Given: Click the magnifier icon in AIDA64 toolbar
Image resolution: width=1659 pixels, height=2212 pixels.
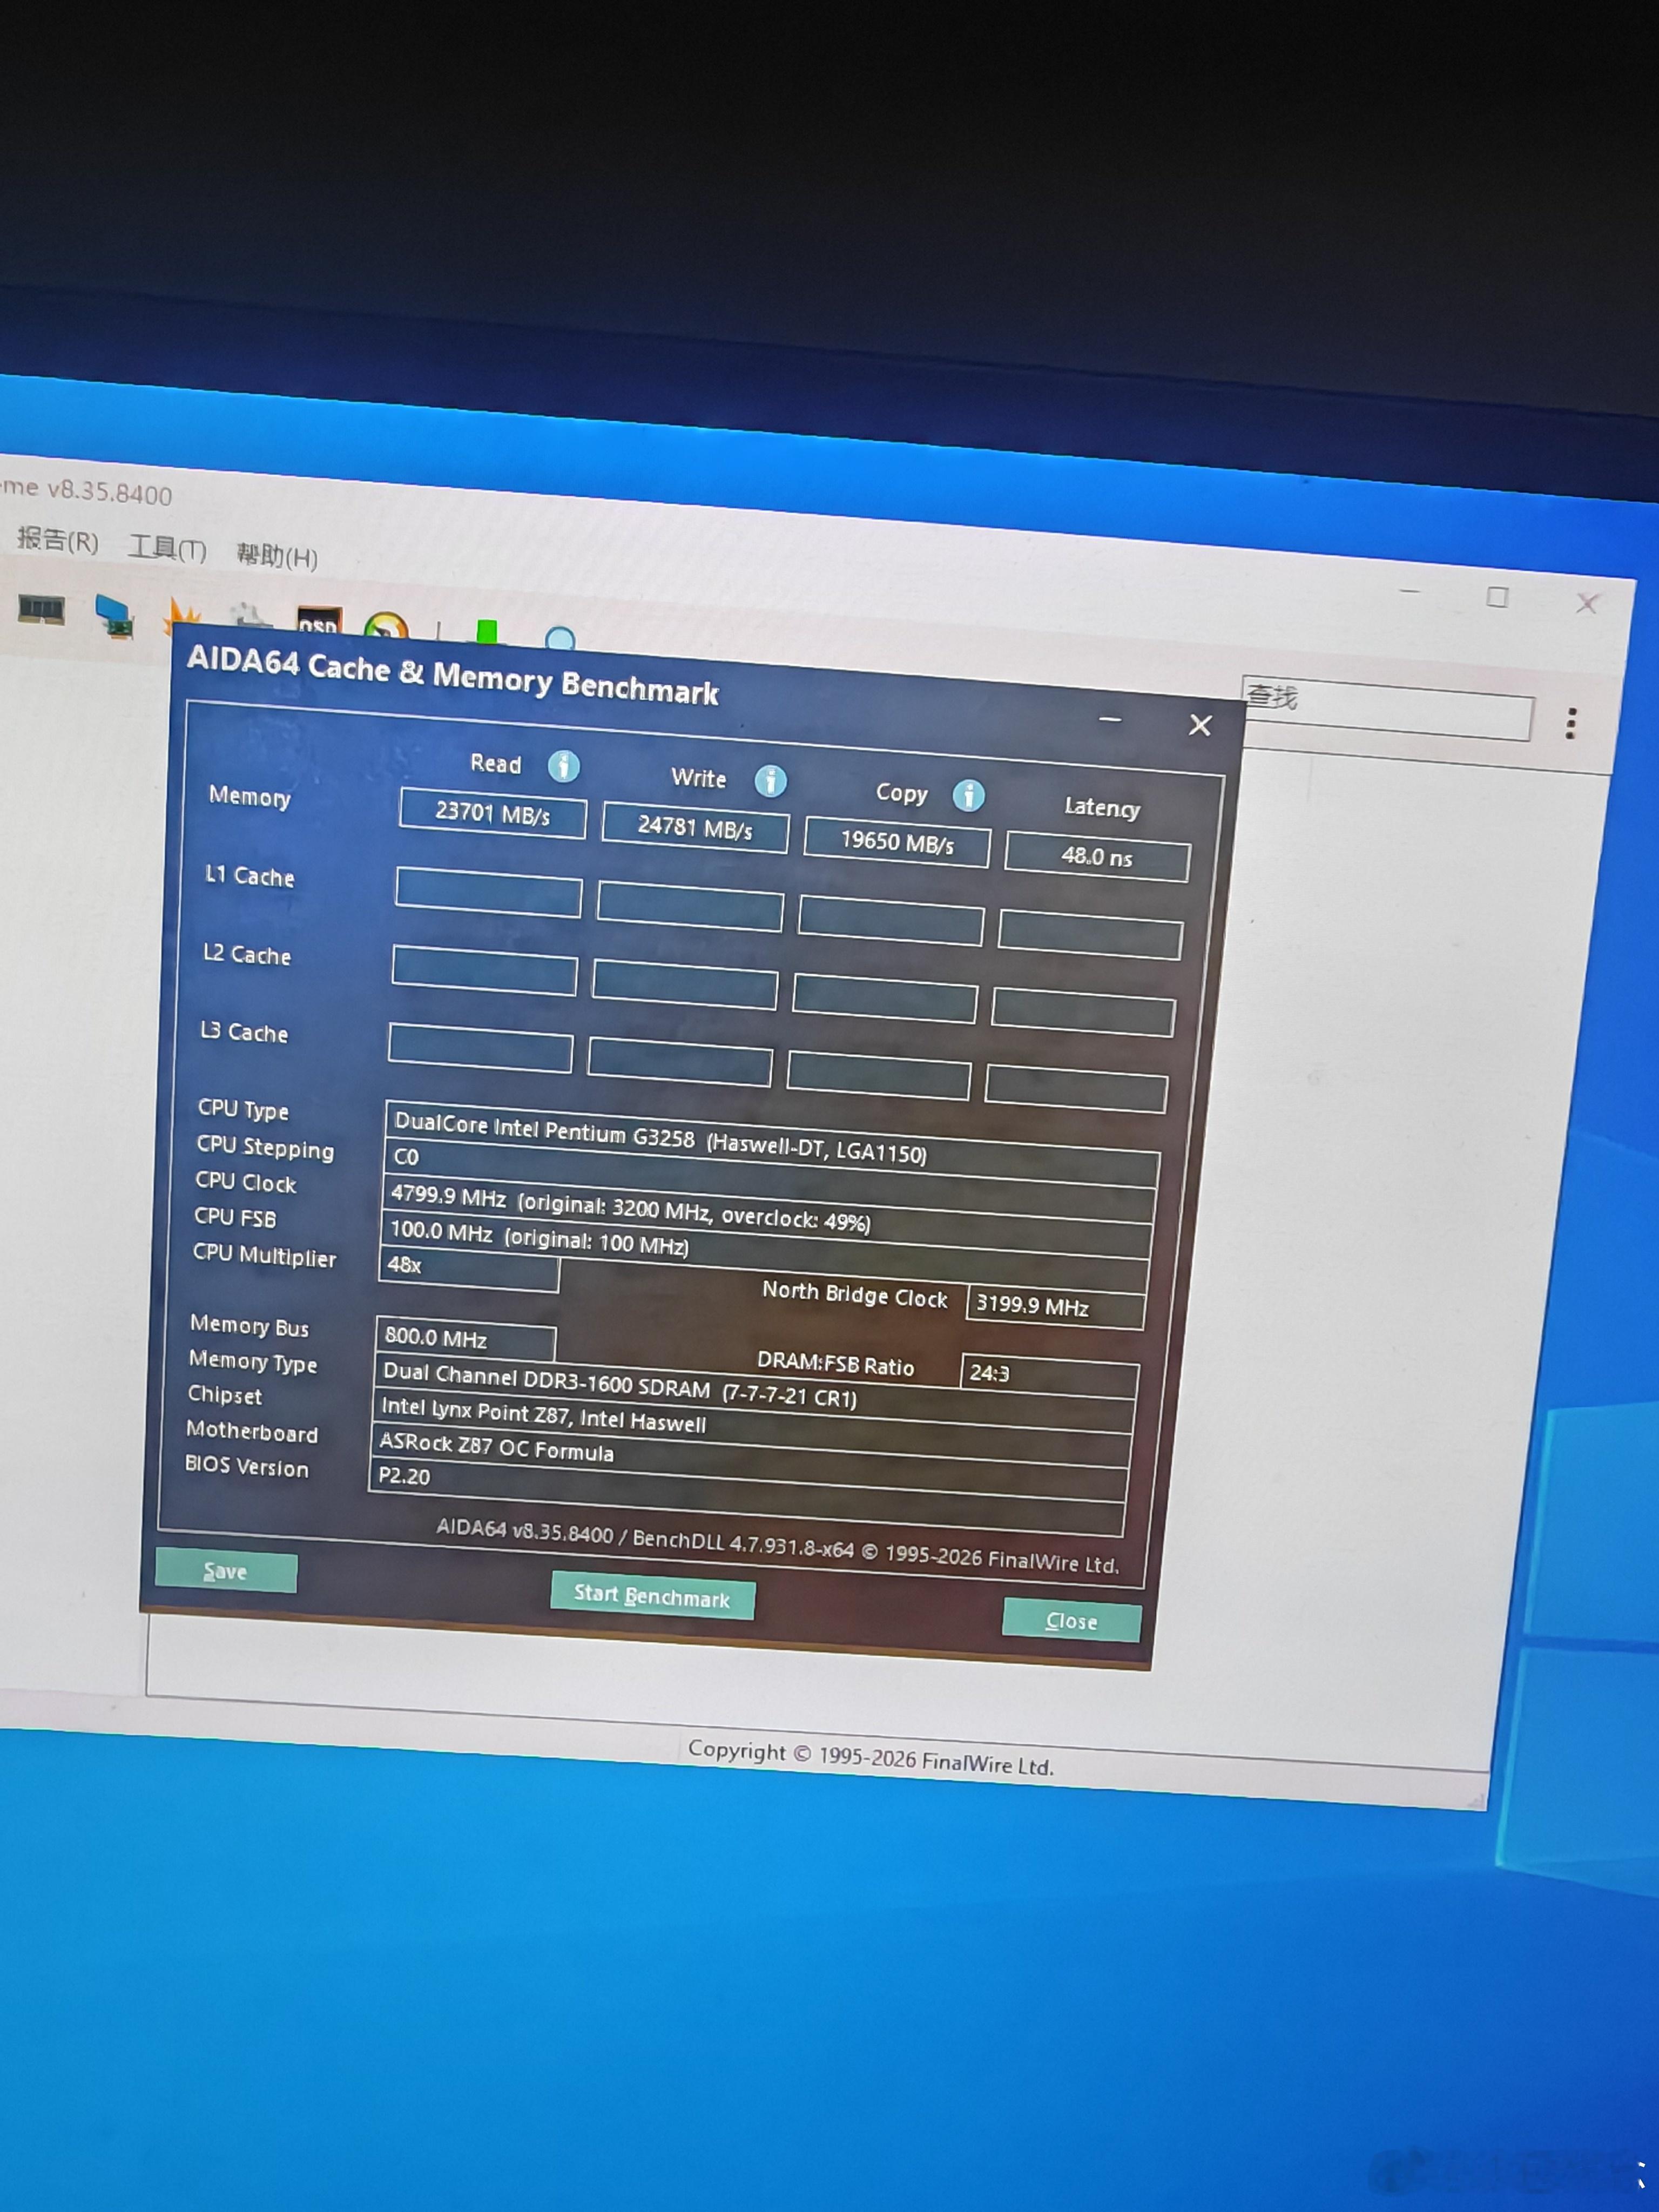Looking at the screenshot, I should pos(560,638).
